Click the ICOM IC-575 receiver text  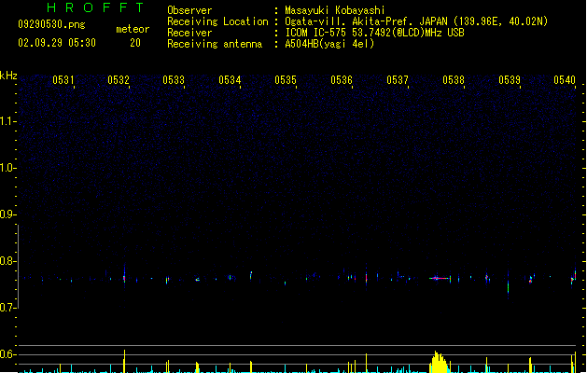click(375, 33)
